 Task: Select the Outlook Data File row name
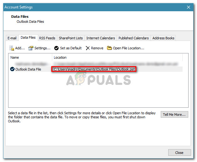coord(28,69)
